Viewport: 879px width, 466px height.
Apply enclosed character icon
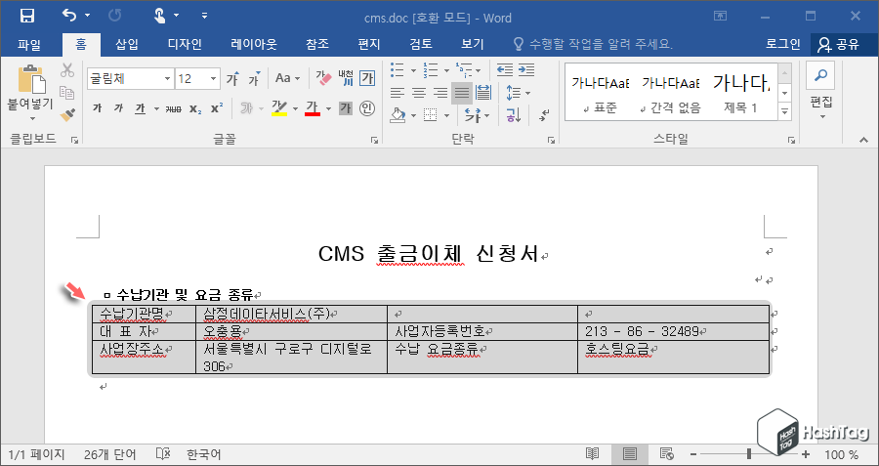click(367, 108)
